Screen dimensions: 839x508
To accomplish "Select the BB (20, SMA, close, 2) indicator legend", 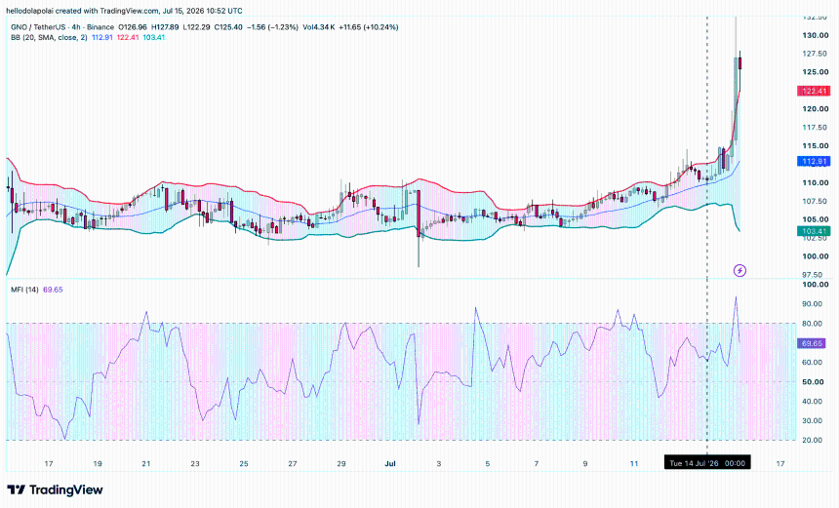I will click(x=49, y=37).
